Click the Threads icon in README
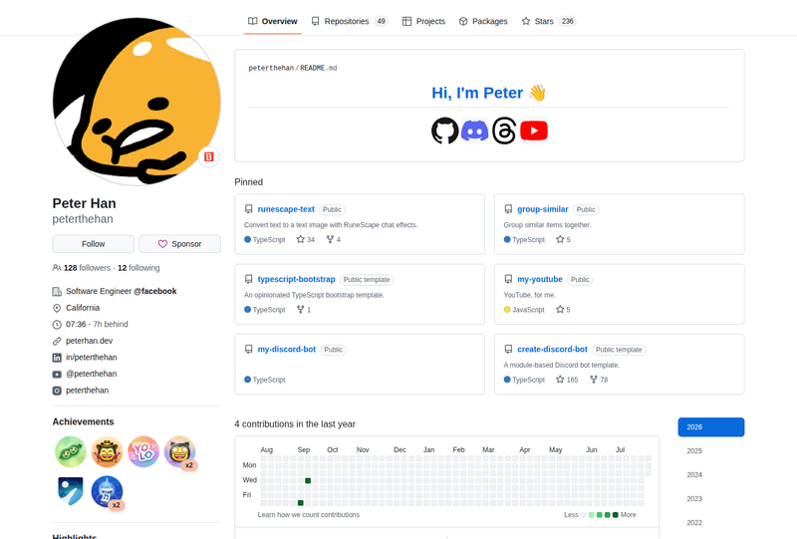This screenshot has width=797, height=539. [x=504, y=131]
